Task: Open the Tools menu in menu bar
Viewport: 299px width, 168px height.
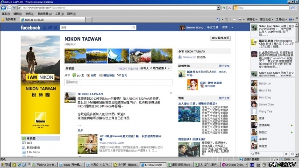Action: point(59,14)
